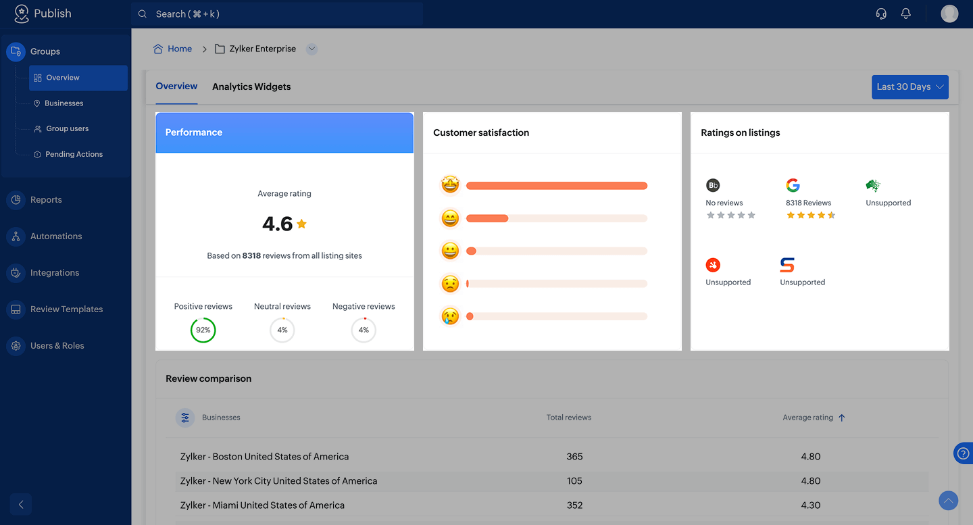
Task: Click the search input field
Action: click(277, 14)
